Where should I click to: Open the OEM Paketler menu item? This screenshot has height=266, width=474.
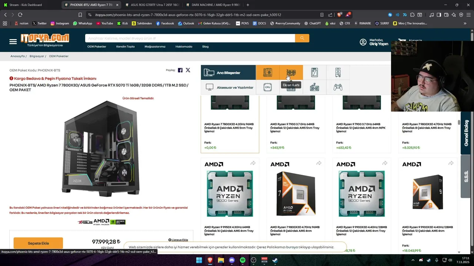[x=97, y=47]
